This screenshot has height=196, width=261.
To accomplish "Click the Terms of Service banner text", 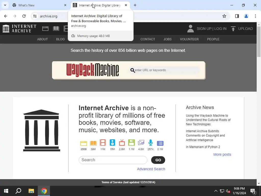I will click(128, 182).
